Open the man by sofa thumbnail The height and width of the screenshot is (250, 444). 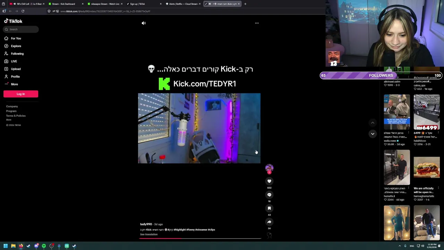click(427, 223)
